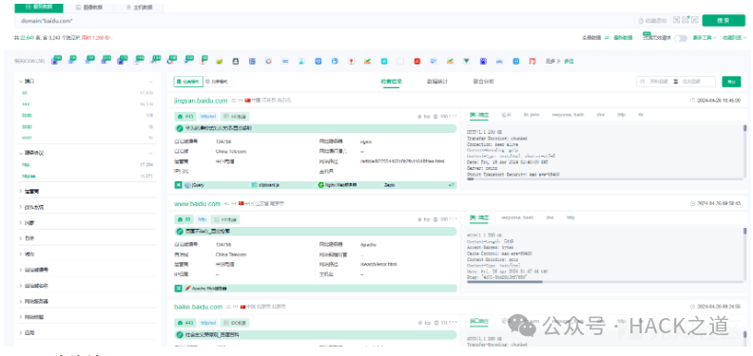Viewport: 753px width, 356px height.
Task: Click the Apache web server component tag
Action: click(x=205, y=289)
